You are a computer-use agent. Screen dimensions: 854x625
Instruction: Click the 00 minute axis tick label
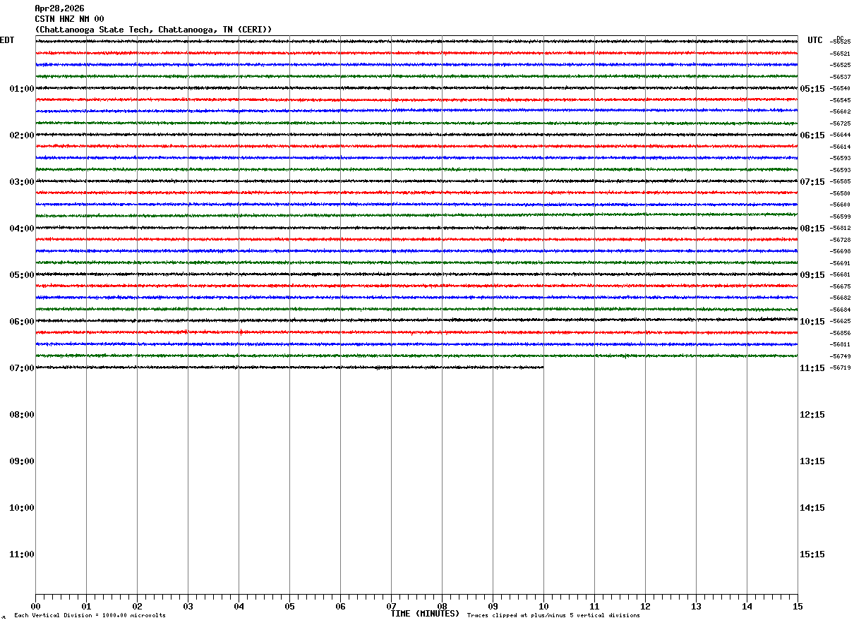coord(35,606)
